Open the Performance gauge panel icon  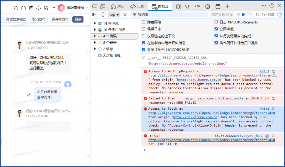coord(197,6)
